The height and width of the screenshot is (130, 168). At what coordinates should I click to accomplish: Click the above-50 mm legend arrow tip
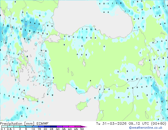tap(84, 127)
